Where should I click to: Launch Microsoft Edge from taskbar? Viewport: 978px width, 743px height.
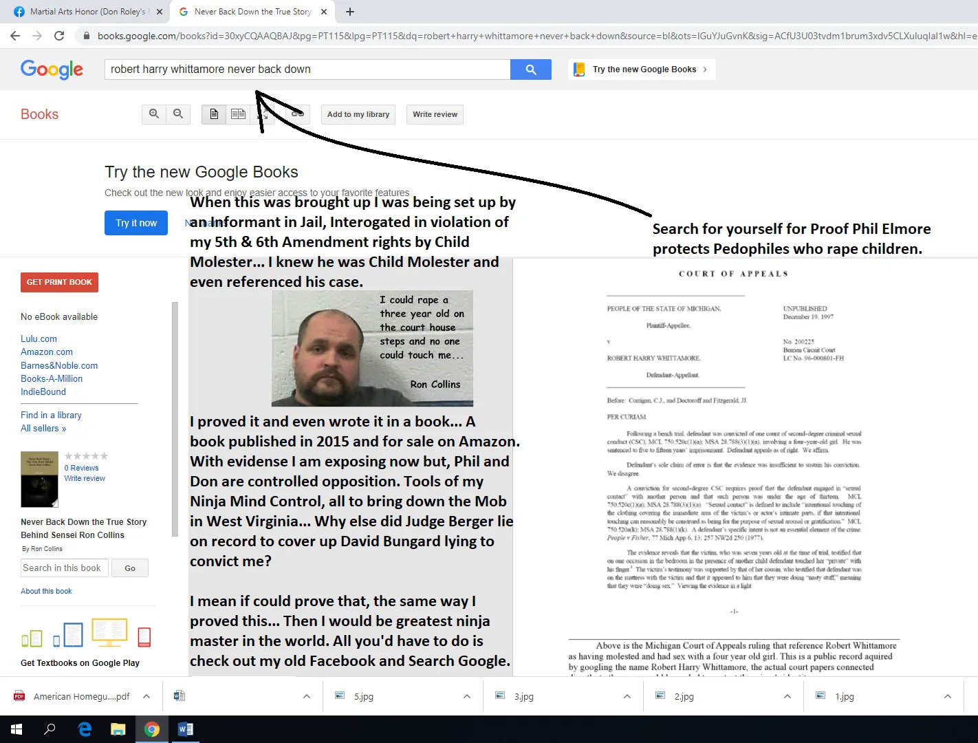click(85, 729)
